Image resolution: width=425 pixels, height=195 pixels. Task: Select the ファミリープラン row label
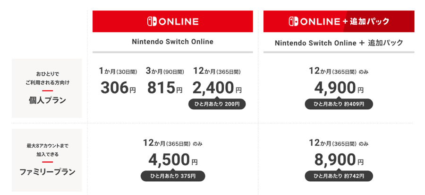pos(47,172)
